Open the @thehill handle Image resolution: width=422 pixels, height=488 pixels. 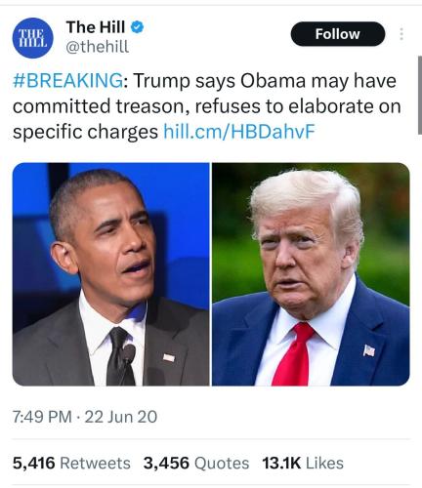[x=98, y=47]
